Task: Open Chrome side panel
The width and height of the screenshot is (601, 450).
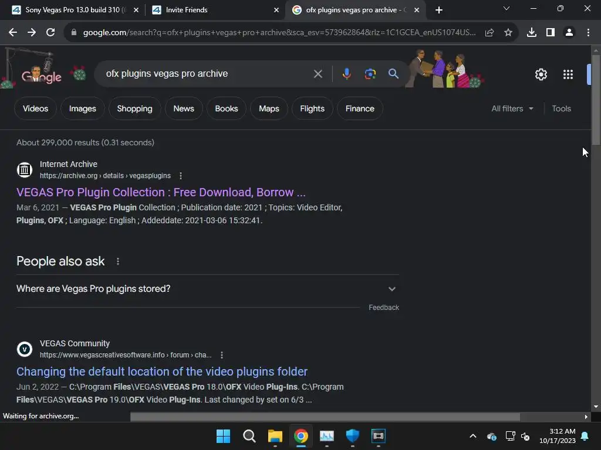Action: (x=551, y=33)
